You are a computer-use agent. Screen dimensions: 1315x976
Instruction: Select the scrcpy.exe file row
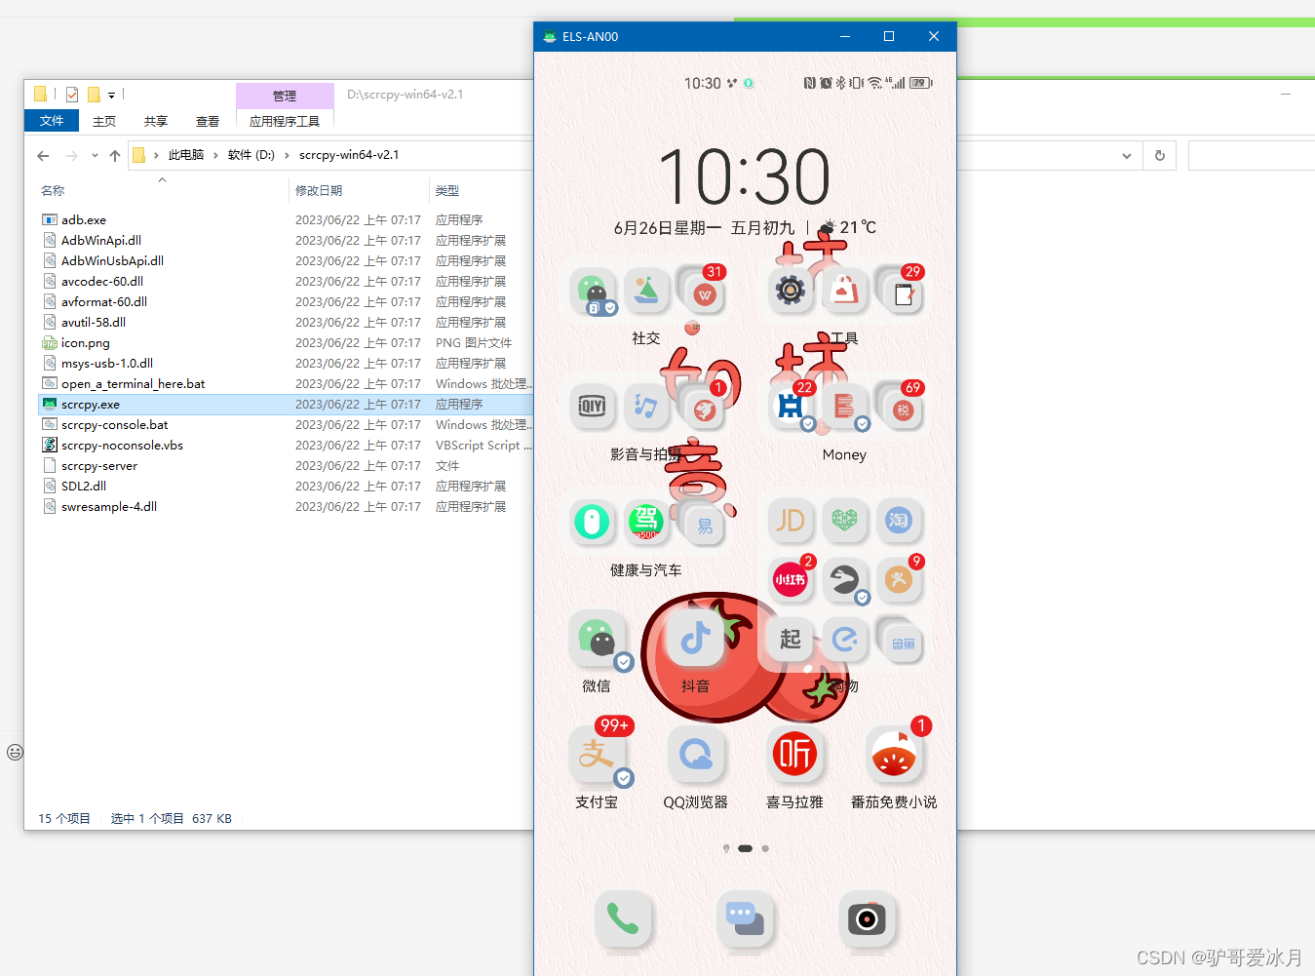pos(285,405)
